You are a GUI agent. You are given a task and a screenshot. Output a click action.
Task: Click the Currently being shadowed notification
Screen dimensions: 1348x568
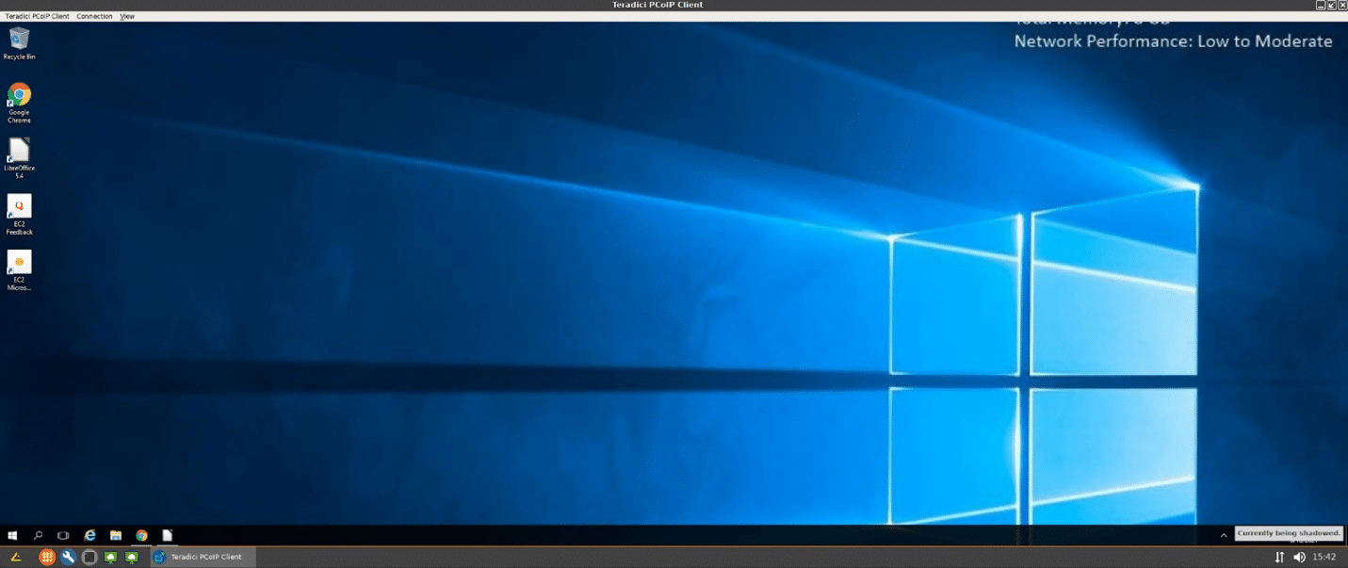click(1289, 533)
